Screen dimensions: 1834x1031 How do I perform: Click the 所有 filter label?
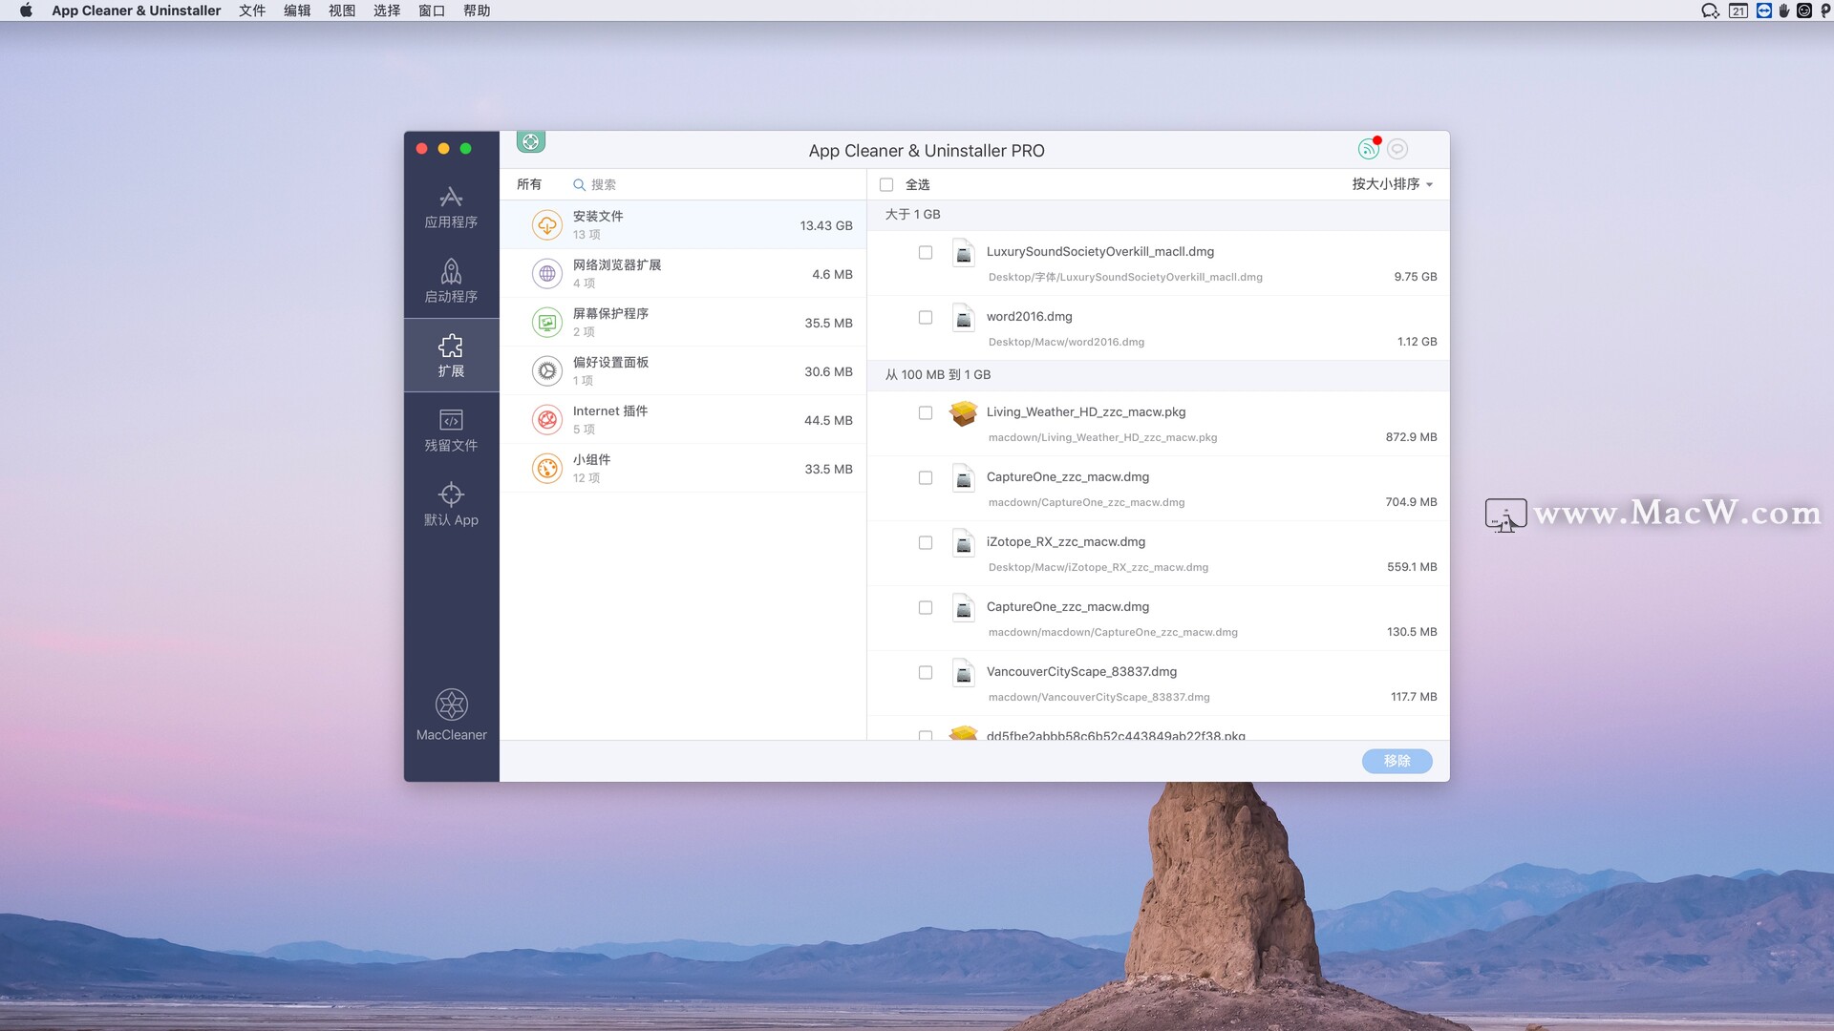click(529, 184)
